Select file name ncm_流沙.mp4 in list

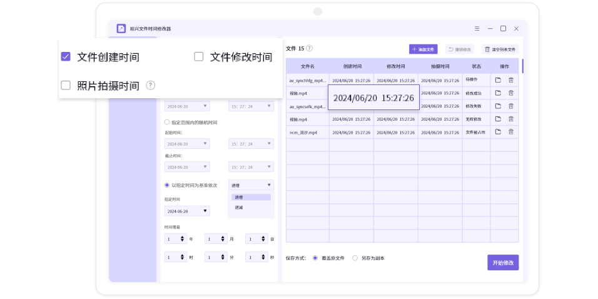[x=303, y=133]
